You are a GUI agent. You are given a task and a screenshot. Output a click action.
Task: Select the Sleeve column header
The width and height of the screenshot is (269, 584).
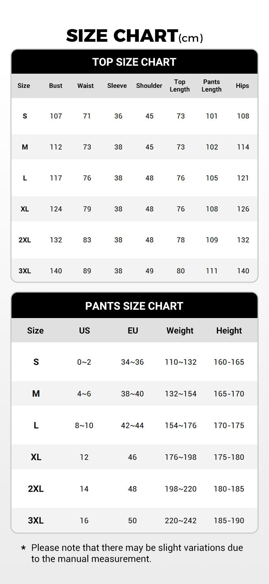coord(117,86)
